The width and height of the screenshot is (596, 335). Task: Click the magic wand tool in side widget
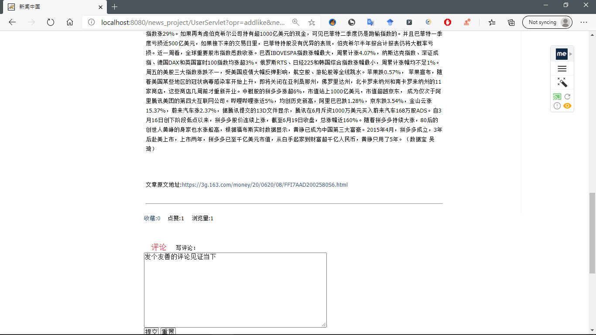coord(562,82)
